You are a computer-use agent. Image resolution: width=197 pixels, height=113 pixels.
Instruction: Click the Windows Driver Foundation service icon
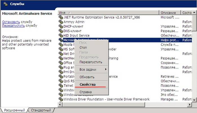pos(61,99)
